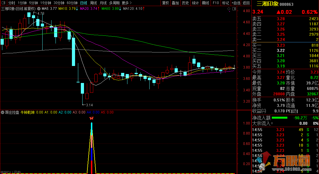Click the 最低 low price value
The height and width of the screenshot is (174, 319).
click(281, 83)
